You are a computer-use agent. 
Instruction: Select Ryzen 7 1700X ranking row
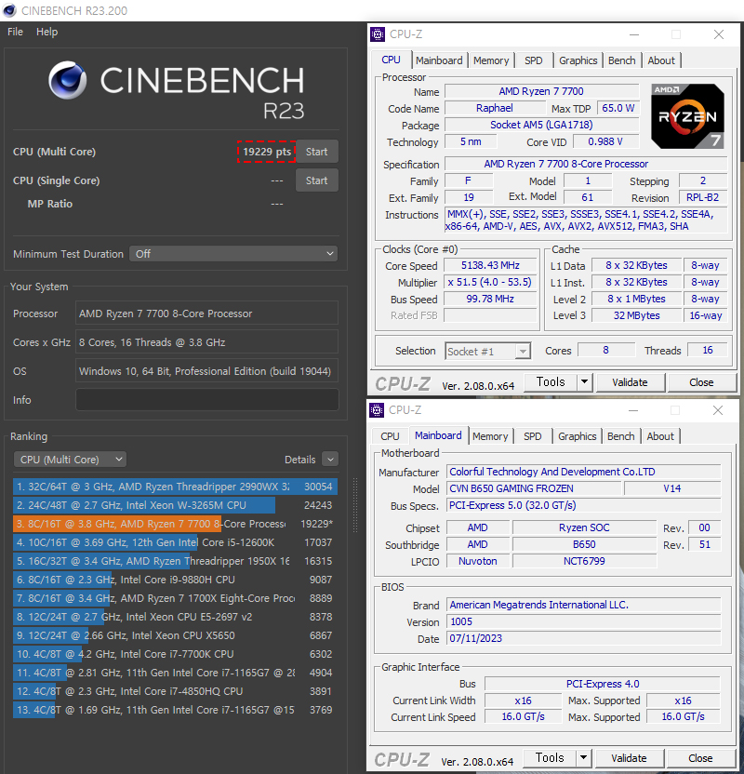tap(175, 598)
